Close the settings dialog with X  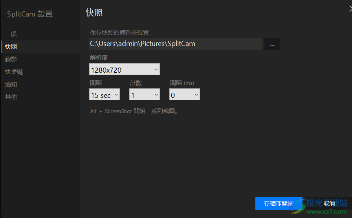(x=350, y=9)
